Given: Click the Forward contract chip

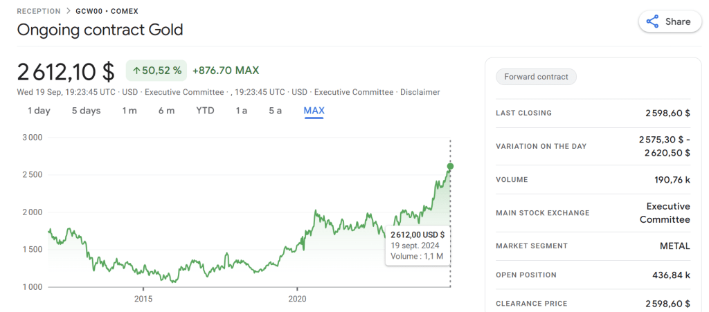Looking at the screenshot, I should click(x=536, y=77).
